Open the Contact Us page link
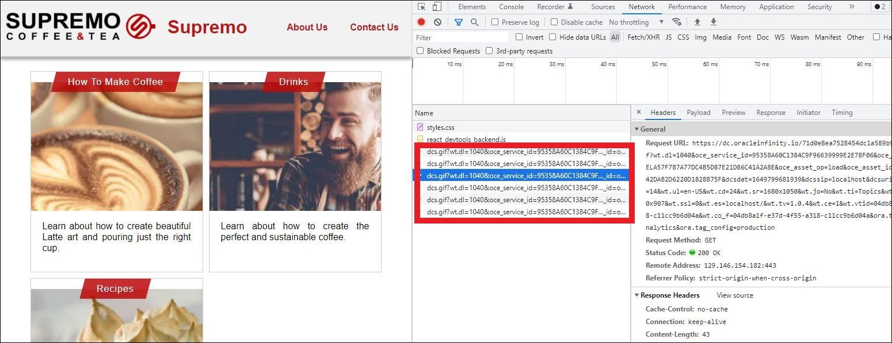The image size is (892, 343). click(x=374, y=27)
